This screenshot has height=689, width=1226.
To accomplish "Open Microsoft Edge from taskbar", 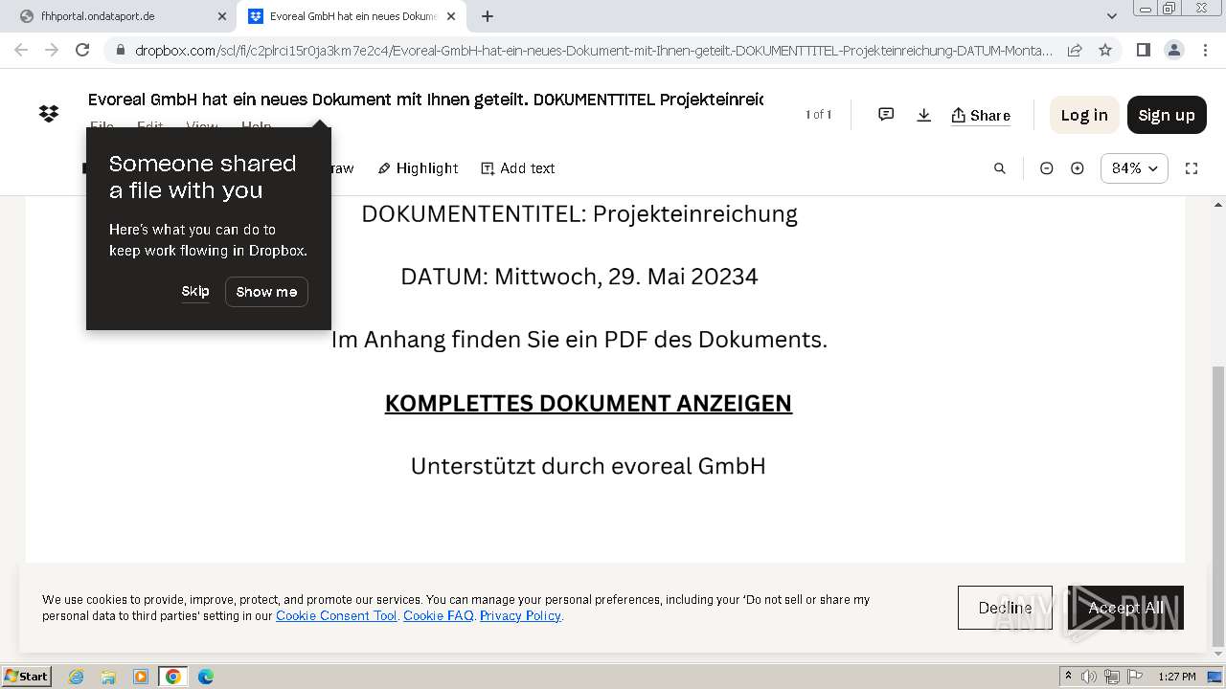I will pyautogui.click(x=206, y=677).
